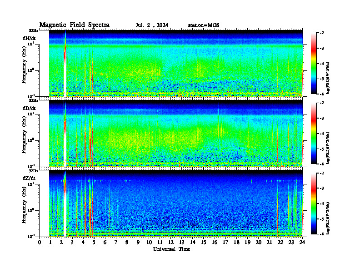The height and width of the screenshot is (278, 360).
Task: Click the "1" tick on the Universal Time axis
Action: click(50, 243)
